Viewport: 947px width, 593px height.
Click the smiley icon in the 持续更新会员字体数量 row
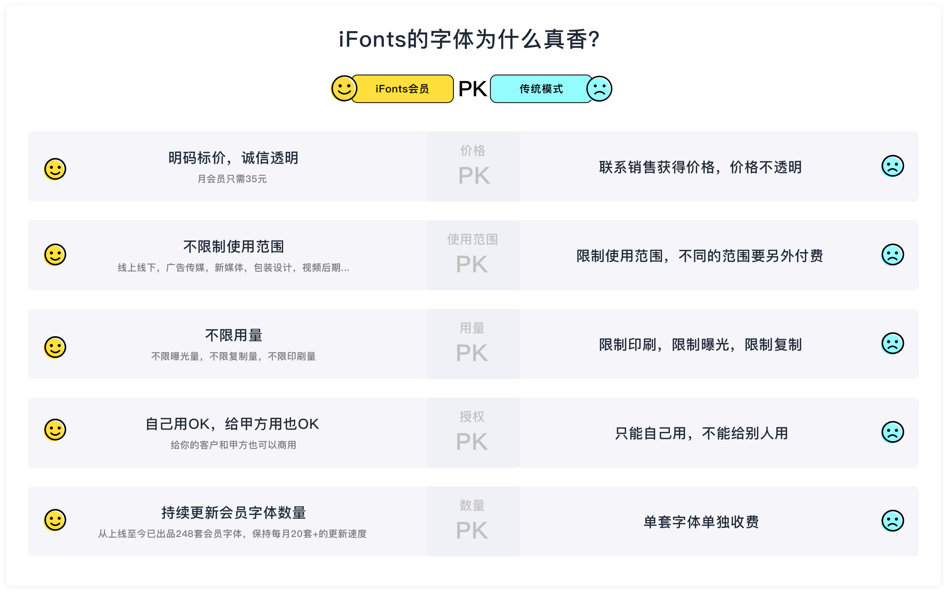click(55, 520)
